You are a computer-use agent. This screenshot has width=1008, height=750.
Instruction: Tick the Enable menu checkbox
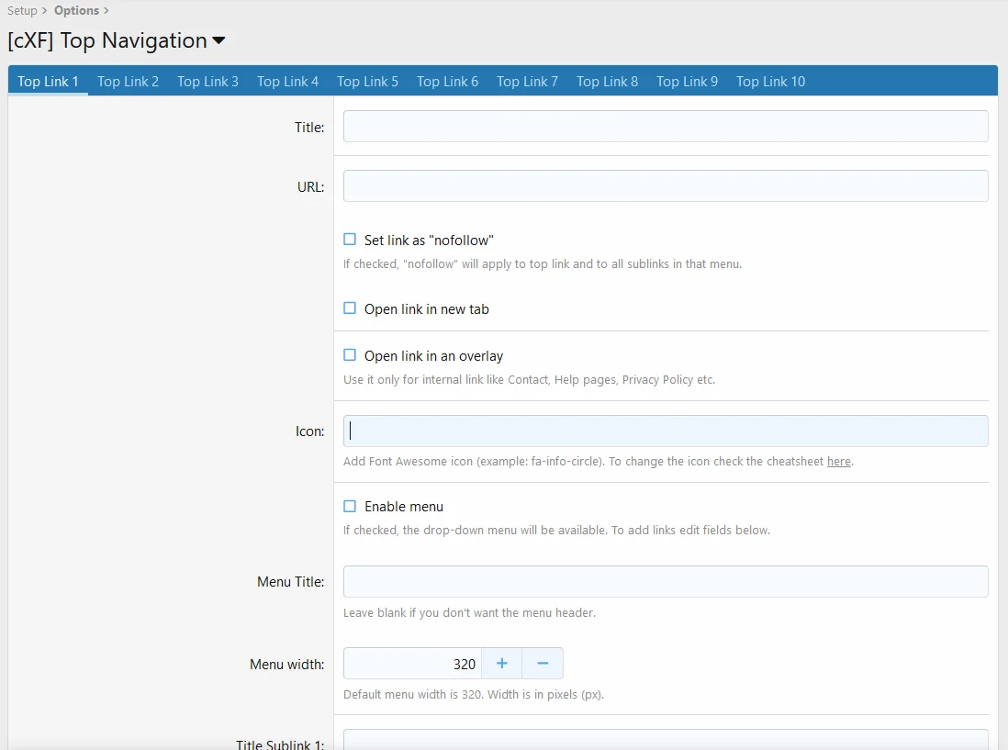point(350,506)
